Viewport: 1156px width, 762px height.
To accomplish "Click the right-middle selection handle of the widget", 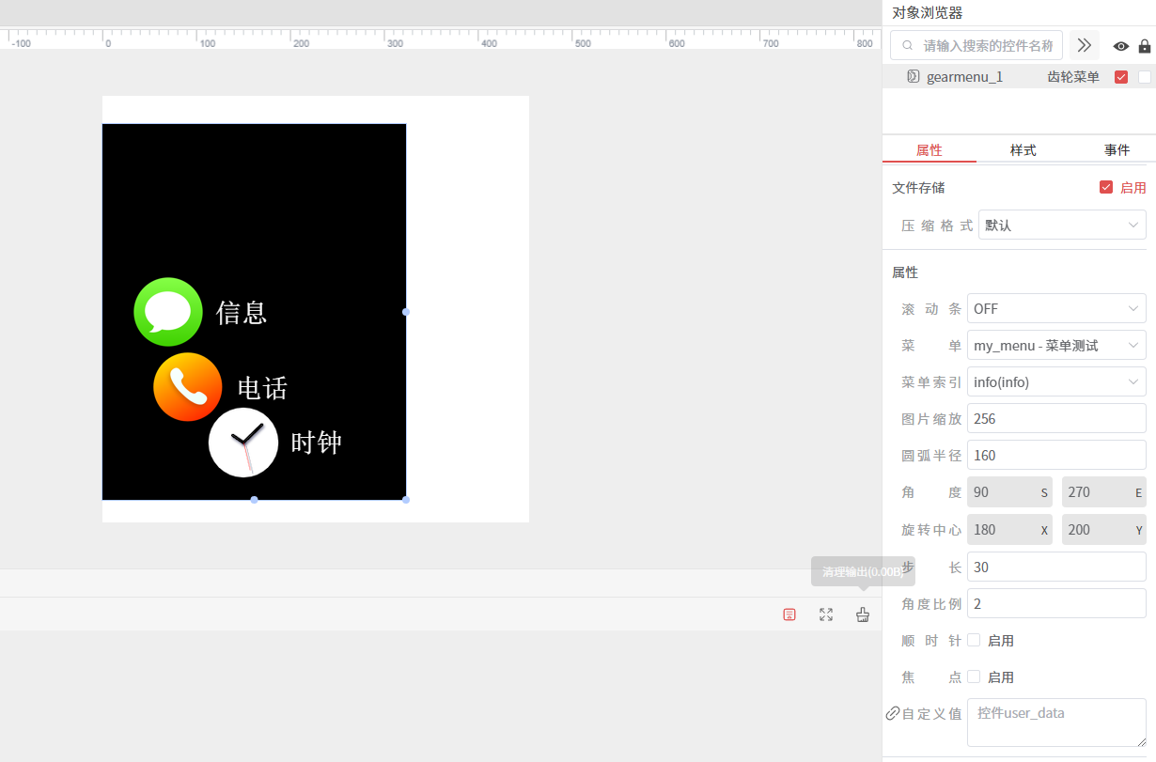I will [406, 312].
